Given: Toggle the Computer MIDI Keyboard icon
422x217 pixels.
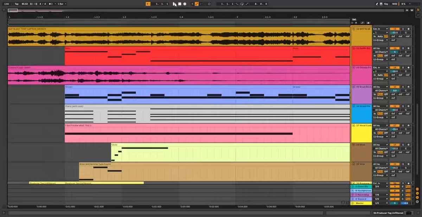Looking at the screenshot, I should click(x=381, y=4).
